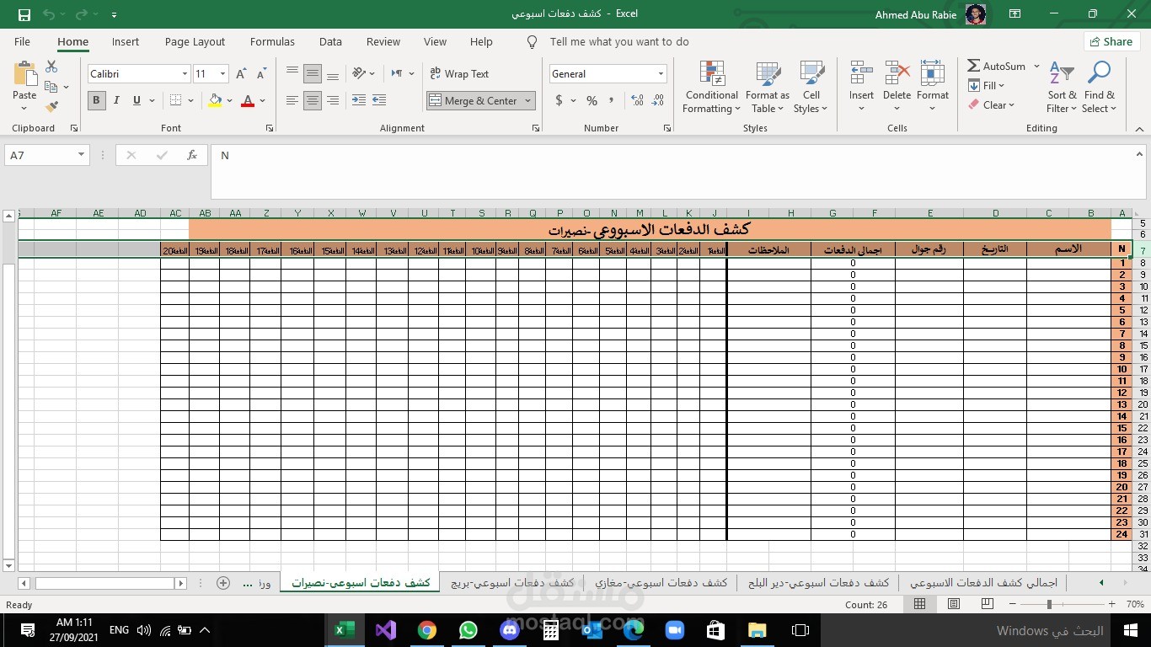
Task: Expand the Merge & Center options
Action: 527,100
